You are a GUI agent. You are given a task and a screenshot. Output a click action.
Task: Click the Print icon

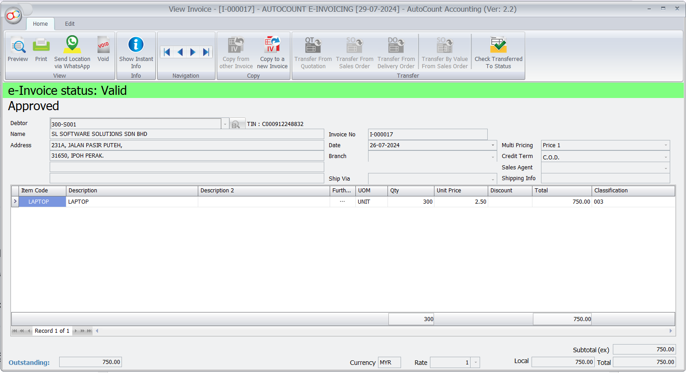(x=41, y=47)
